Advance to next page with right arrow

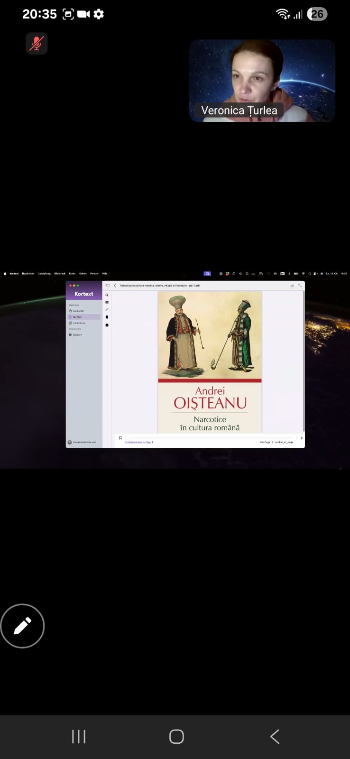302,438
